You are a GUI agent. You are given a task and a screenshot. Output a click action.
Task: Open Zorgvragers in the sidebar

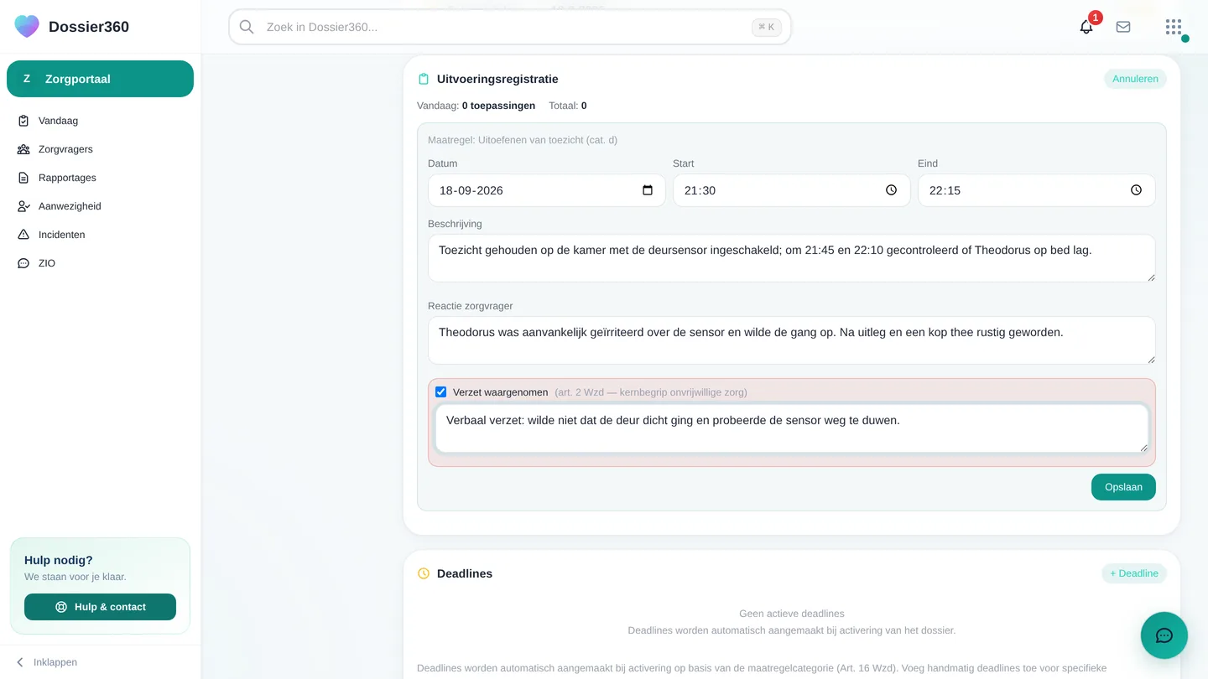(x=100, y=149)
